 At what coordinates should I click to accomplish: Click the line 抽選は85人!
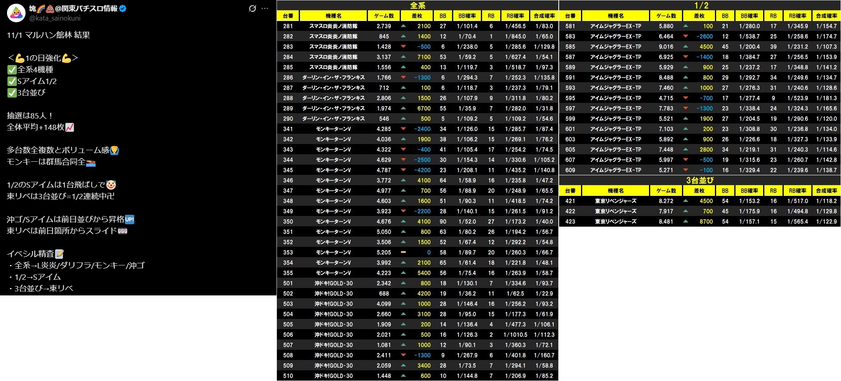pyautogui.click(x=30, y=116)
